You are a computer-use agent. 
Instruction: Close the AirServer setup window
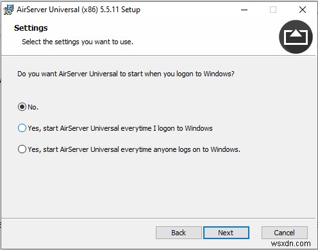pyautogui.click(x=303, y=10)
